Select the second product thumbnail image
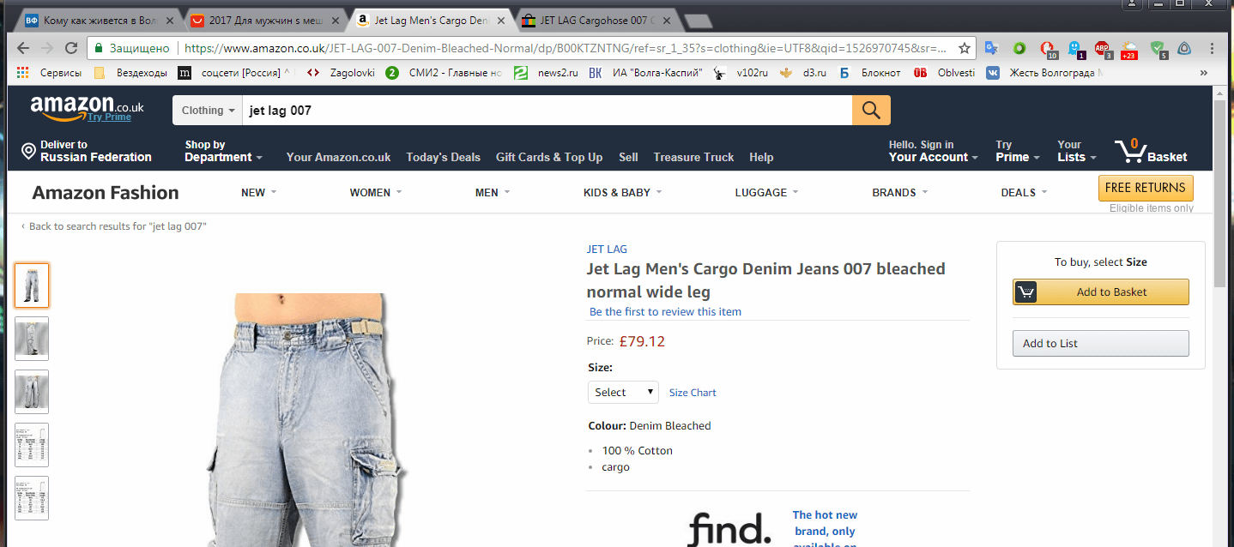 tap(32, 338)
